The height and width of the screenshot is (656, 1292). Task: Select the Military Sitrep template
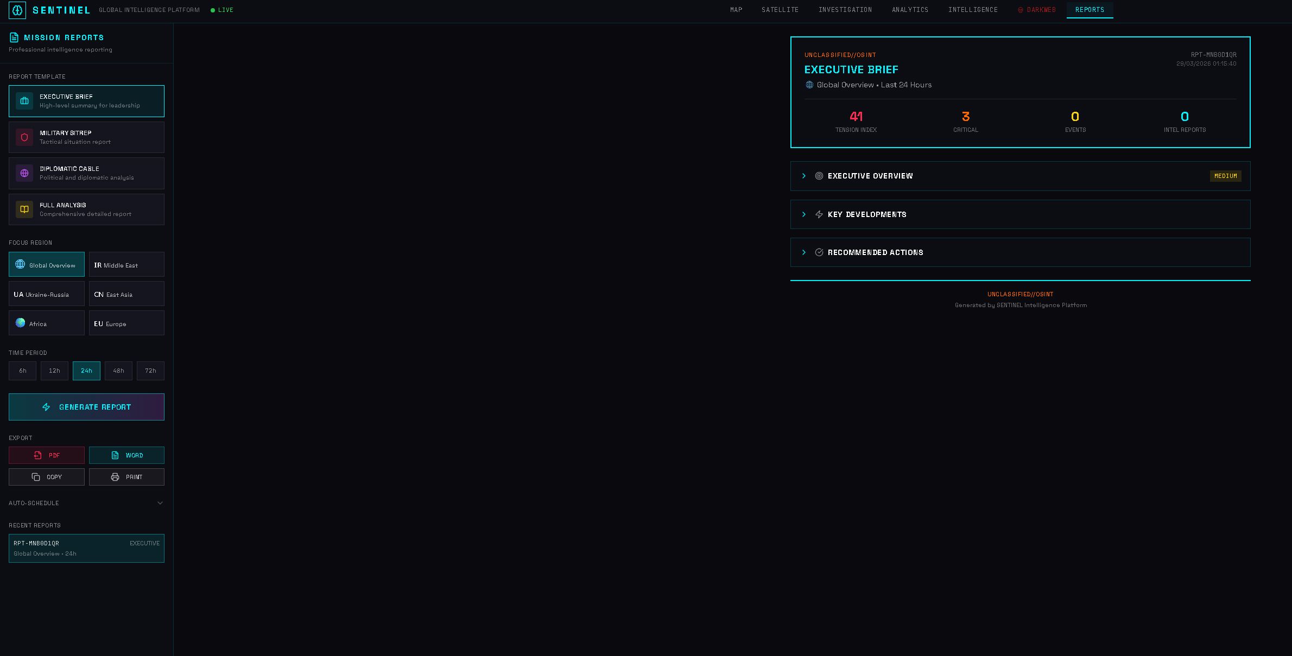(86, 137)
